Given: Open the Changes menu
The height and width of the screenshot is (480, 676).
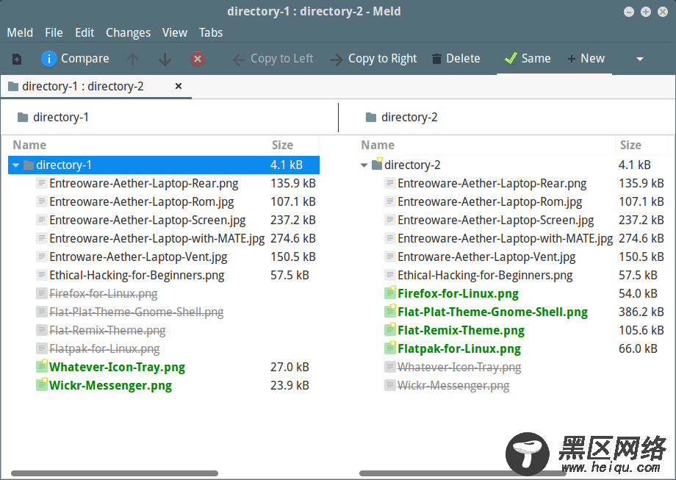Looking at the screenshot, I should click(x=129, y=33).
